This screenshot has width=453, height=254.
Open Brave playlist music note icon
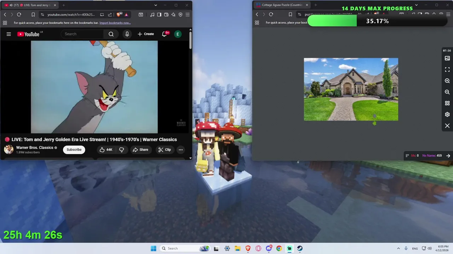[152, 14]
